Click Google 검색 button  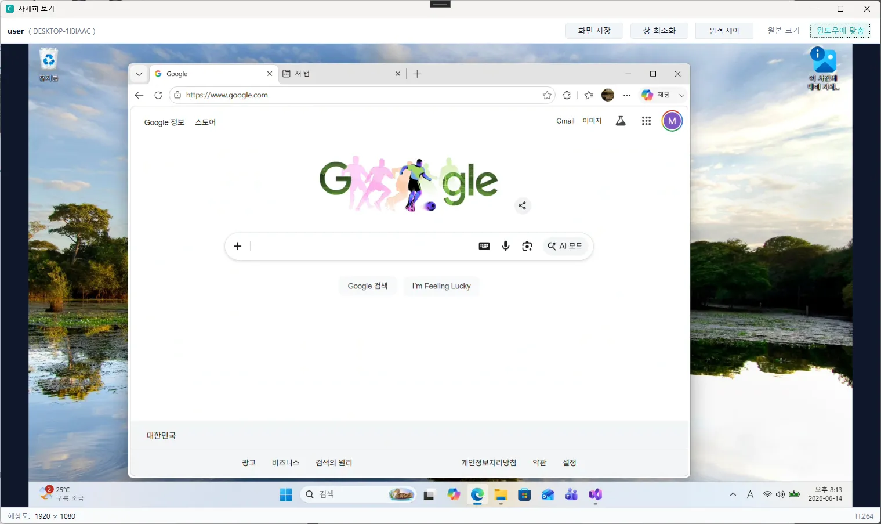368,286
